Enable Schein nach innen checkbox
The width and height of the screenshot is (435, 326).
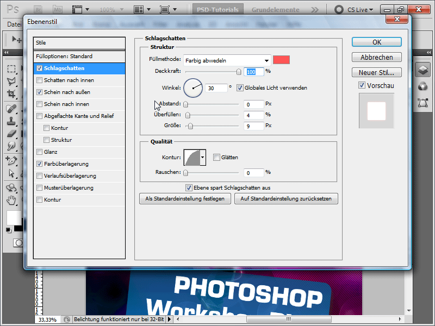pos(39,104)
